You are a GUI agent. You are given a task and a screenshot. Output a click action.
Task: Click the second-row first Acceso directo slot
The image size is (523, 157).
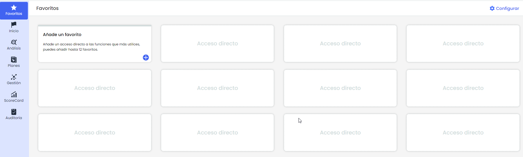(x=94, y=88)
